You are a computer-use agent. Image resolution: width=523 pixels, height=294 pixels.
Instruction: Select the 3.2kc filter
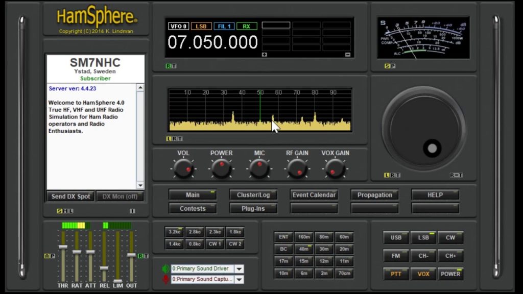coord(174,232)
